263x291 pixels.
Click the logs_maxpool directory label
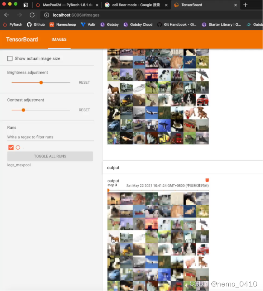pyautogui.click(x=19, y=165)
